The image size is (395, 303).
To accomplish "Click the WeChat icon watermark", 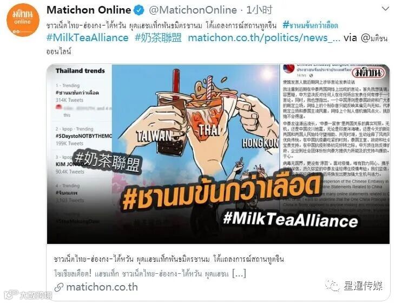I will [x=332, y=285].
